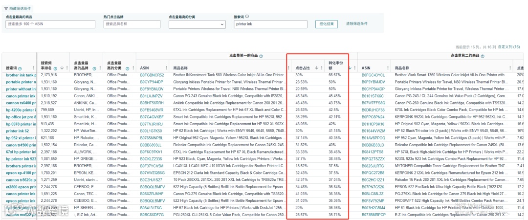This screenshot has width=528, height=220.
Task: Open ASIN link B0101S7K6C
Action: [x=373, y=96]
